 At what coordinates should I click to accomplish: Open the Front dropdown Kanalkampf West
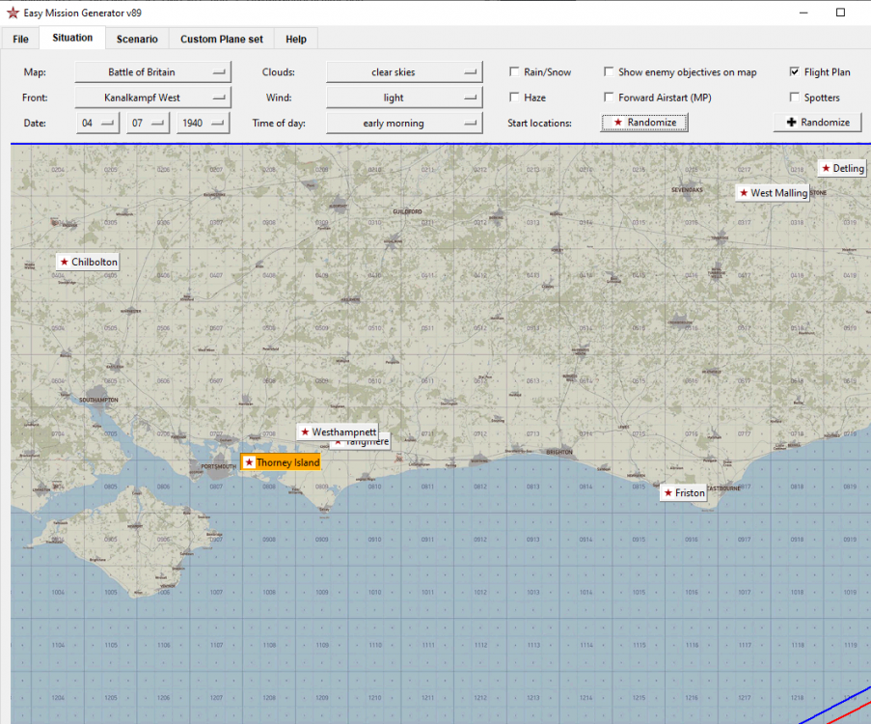point(153,97)
